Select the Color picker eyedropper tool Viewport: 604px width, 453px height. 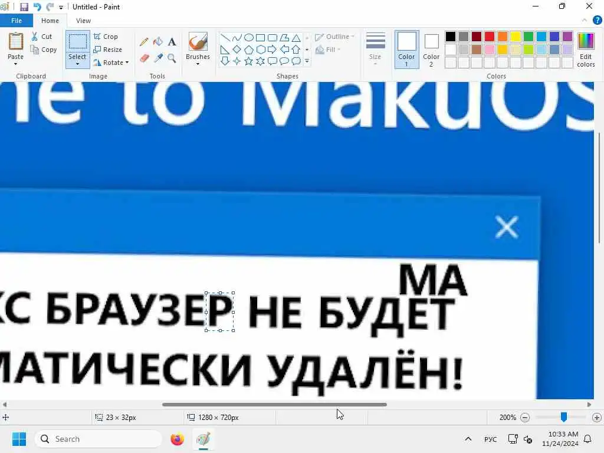coord(158,58)
